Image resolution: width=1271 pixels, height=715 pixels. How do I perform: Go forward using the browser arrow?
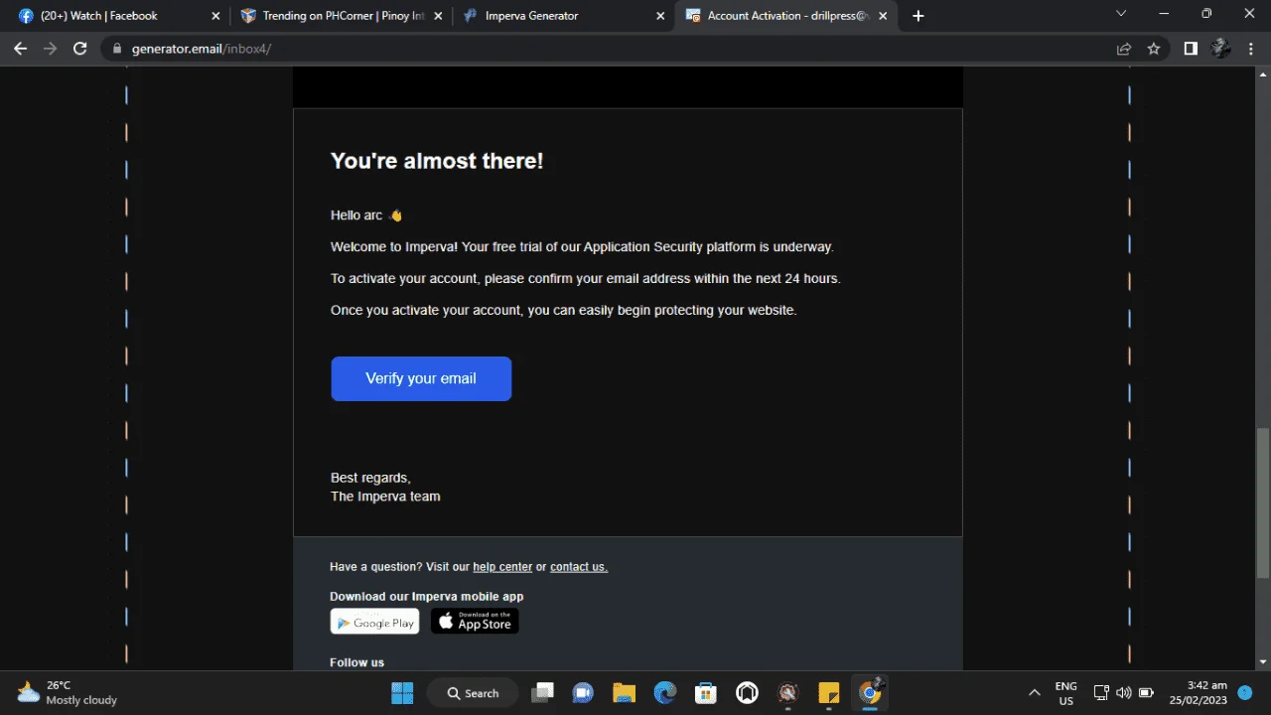point(50,48)
